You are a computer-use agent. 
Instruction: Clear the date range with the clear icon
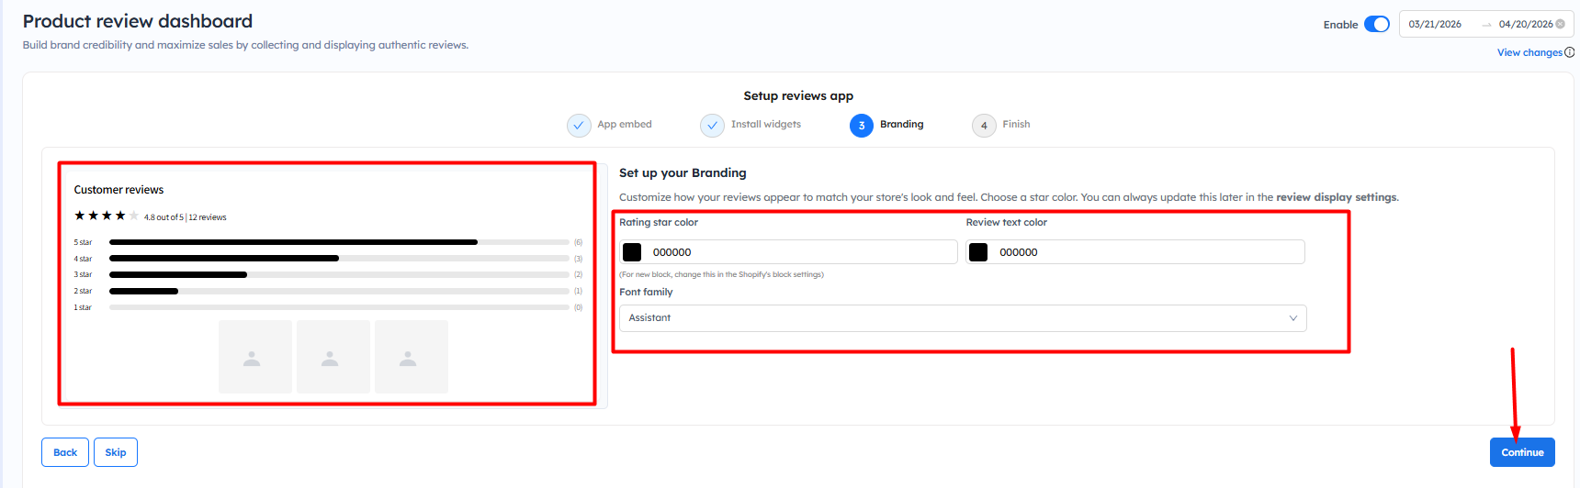pos(1560,24)
